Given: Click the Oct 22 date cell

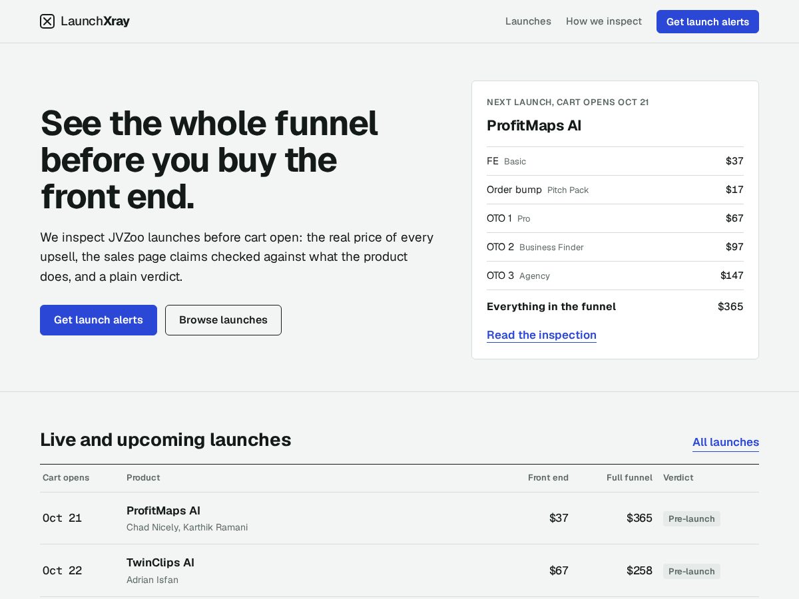Looking at the screenshot, I should pyautogui.click(x=62, y=571).
